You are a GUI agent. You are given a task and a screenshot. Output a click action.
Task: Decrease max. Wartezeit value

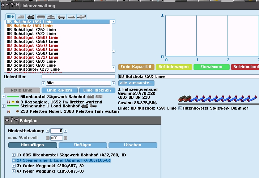point(48,138)
